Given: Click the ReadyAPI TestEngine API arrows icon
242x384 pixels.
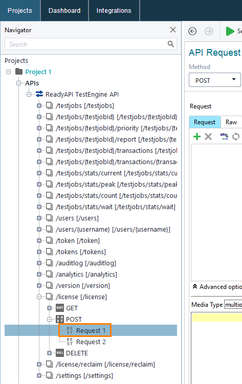Looking at the screenshot, I should 39,94.
